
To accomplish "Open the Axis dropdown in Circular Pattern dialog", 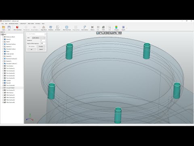I will pos(39,38).
